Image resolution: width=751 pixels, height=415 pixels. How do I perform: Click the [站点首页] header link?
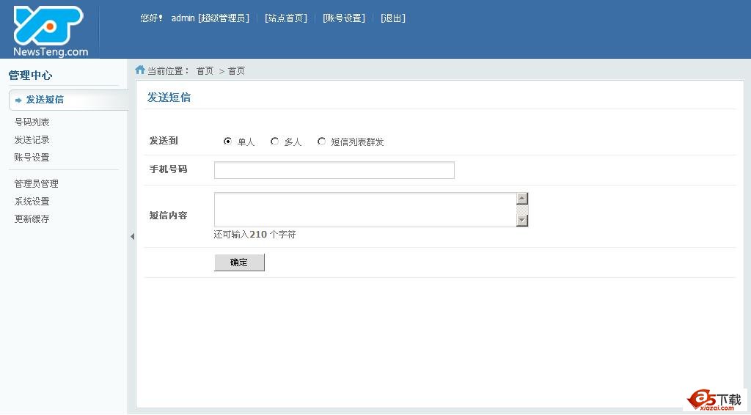point(286,18)
